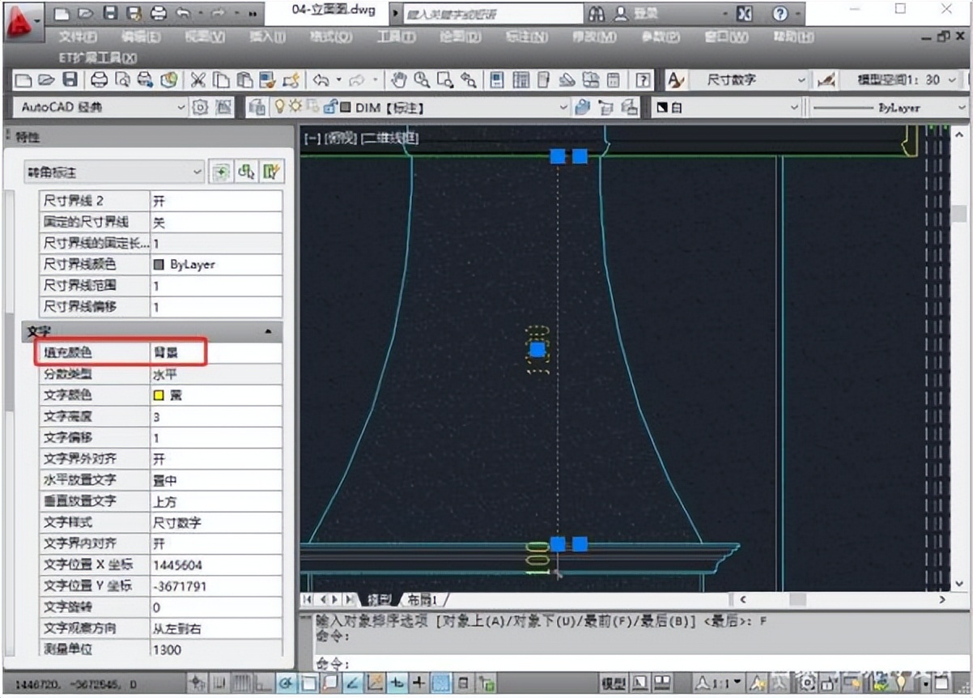Click the Undo arrow in the standard toolbar
Screen dimensions: 973x698
321,79
